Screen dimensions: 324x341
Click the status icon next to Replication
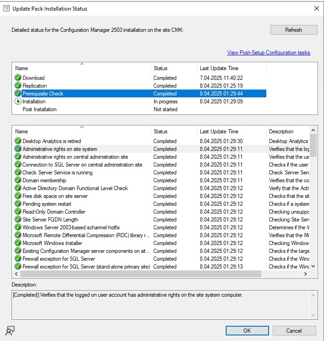click(x=18, y=86)
